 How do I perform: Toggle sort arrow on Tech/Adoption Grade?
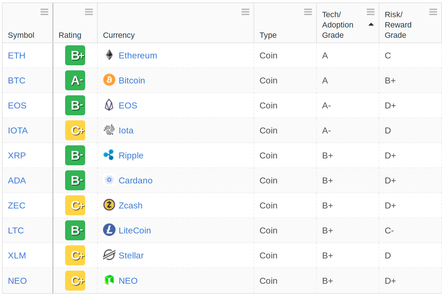tap(371, 24)
